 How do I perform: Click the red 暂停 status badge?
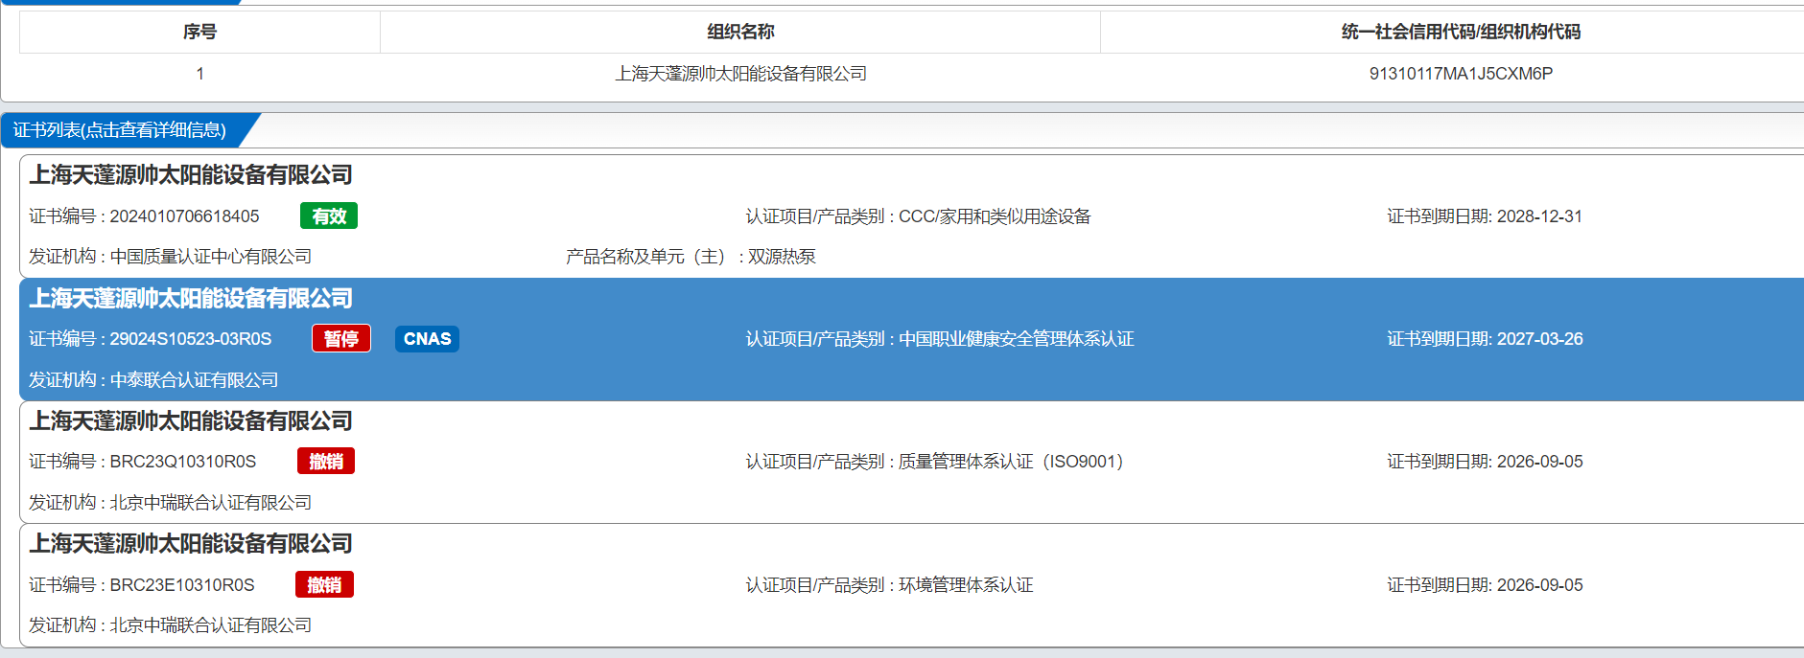click(341, 339)
